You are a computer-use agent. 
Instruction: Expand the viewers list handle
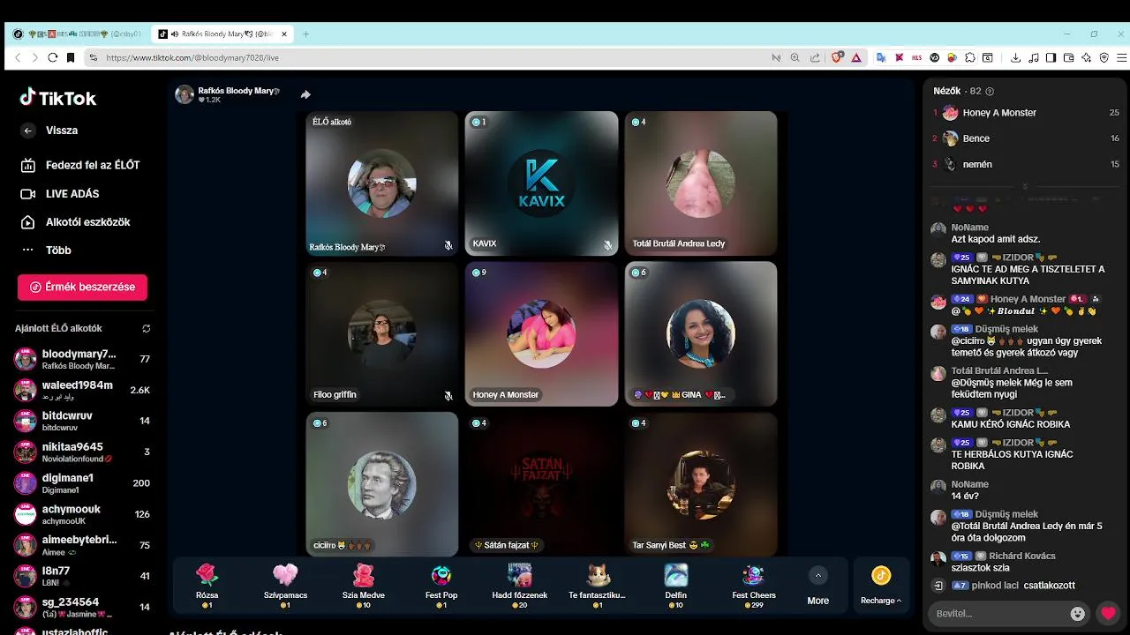[1025, 186]
